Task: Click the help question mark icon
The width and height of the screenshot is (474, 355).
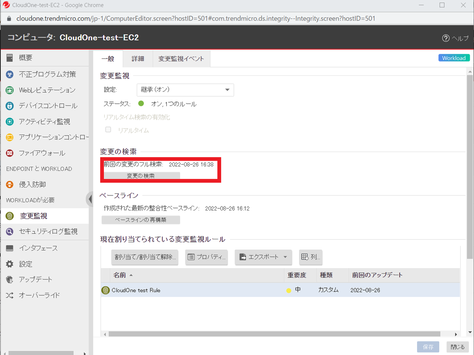Action: [446, 38]
